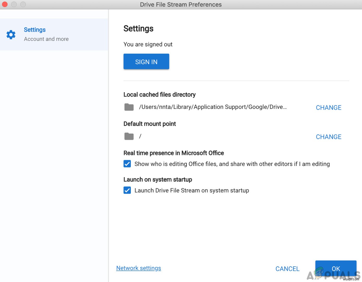Click 'Launch Drive File Stream on system startup' label
This screenshot has height=282, width=362.
[192, 191]
